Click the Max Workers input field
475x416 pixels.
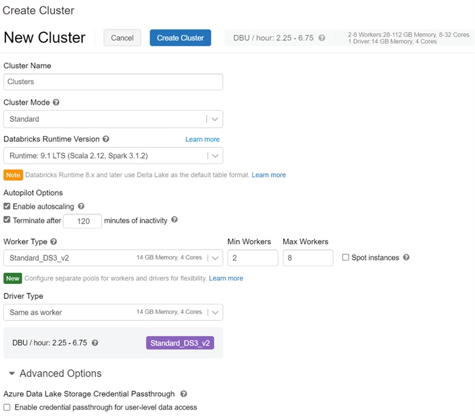click(x=308, y=258)
